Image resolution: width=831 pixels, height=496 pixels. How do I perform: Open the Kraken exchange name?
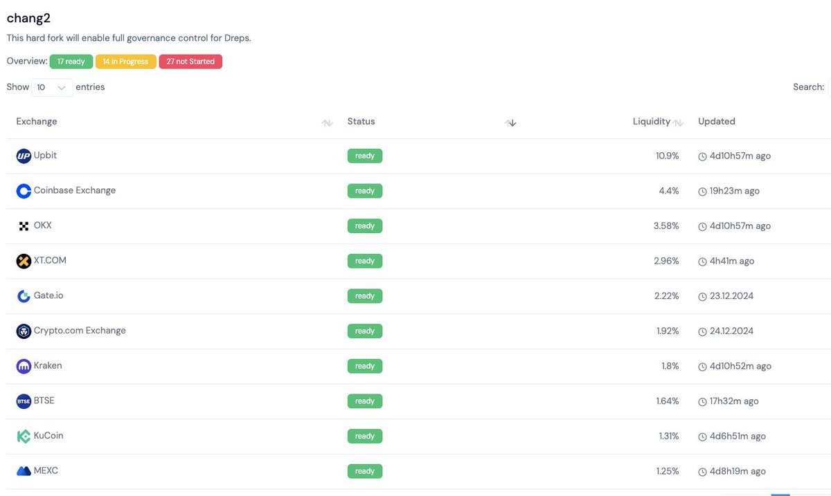[x=48, y=365]
